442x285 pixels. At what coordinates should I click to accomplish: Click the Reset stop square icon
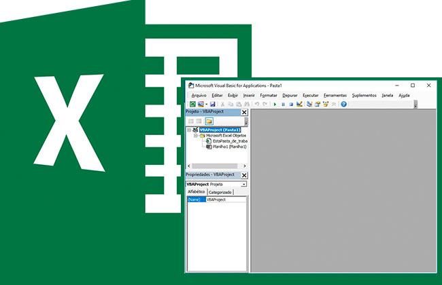291,104
